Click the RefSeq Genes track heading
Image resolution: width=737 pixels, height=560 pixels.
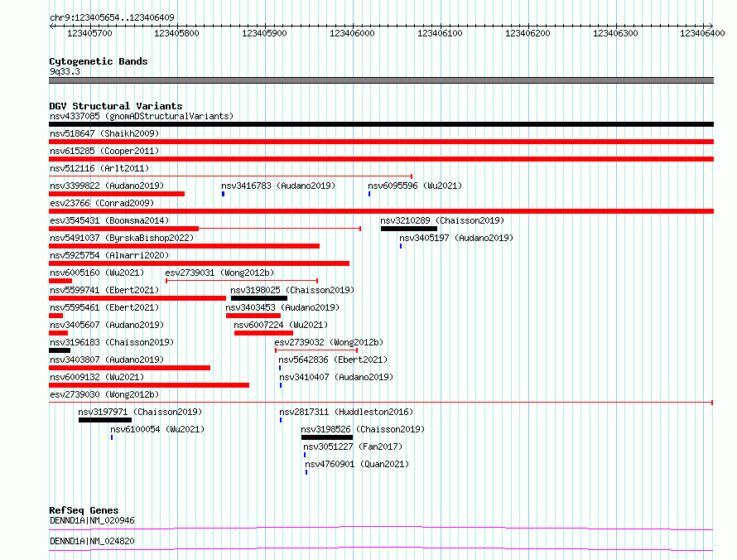(x=84, y=510)
